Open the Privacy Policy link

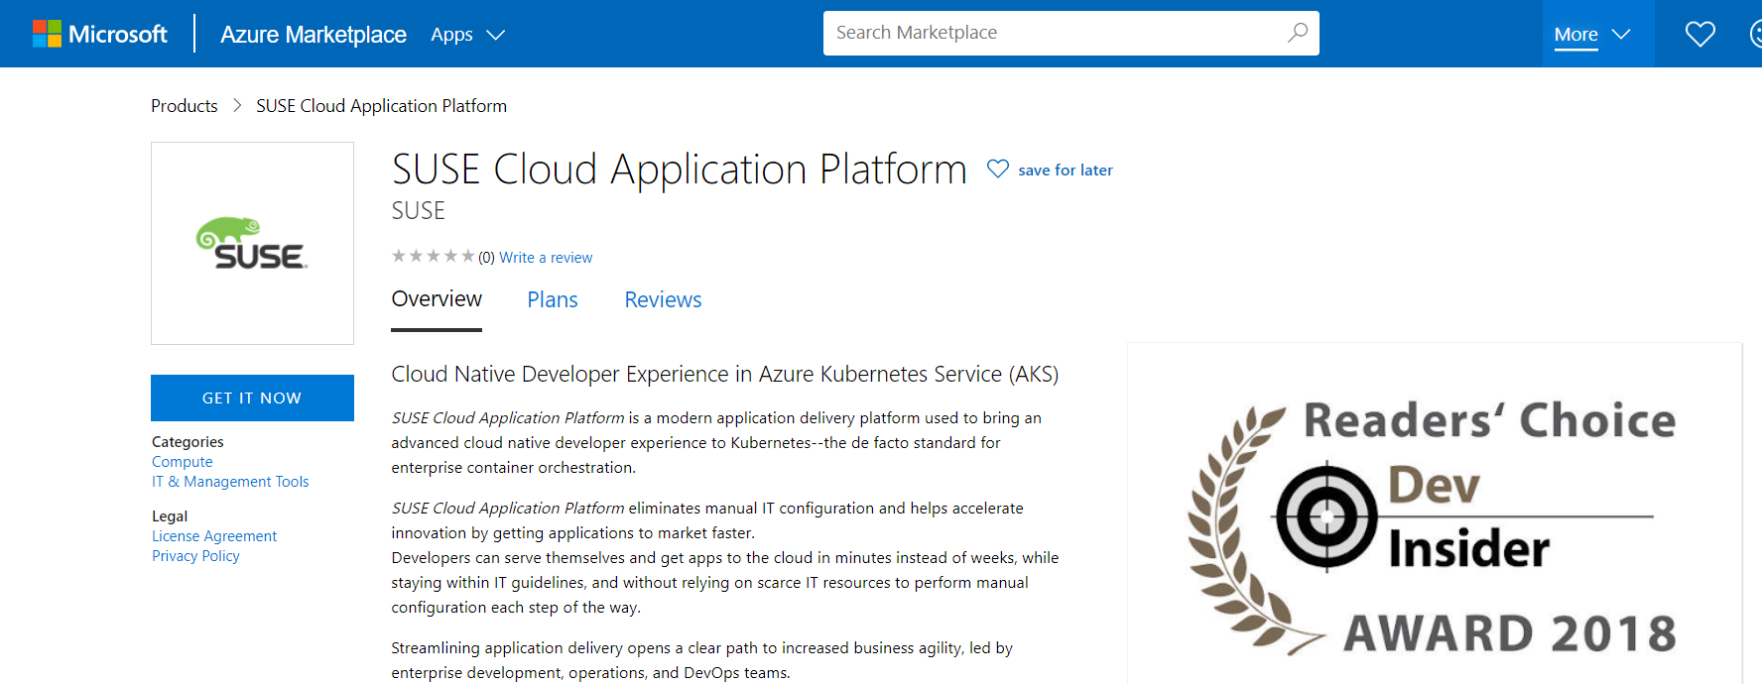pos(195,556)
